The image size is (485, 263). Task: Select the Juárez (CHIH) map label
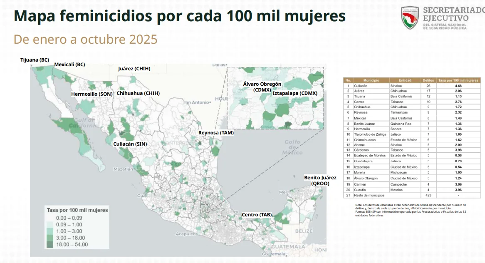point(134,69)
